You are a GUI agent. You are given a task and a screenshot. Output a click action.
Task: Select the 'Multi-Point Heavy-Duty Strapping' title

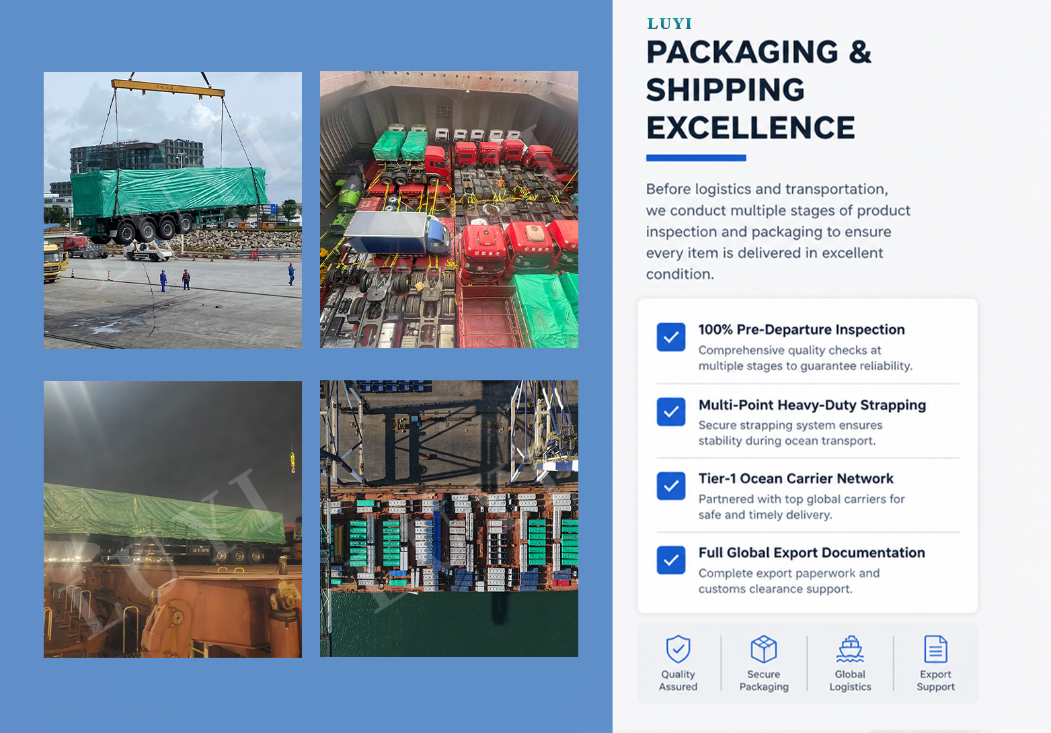pos(812,404)
